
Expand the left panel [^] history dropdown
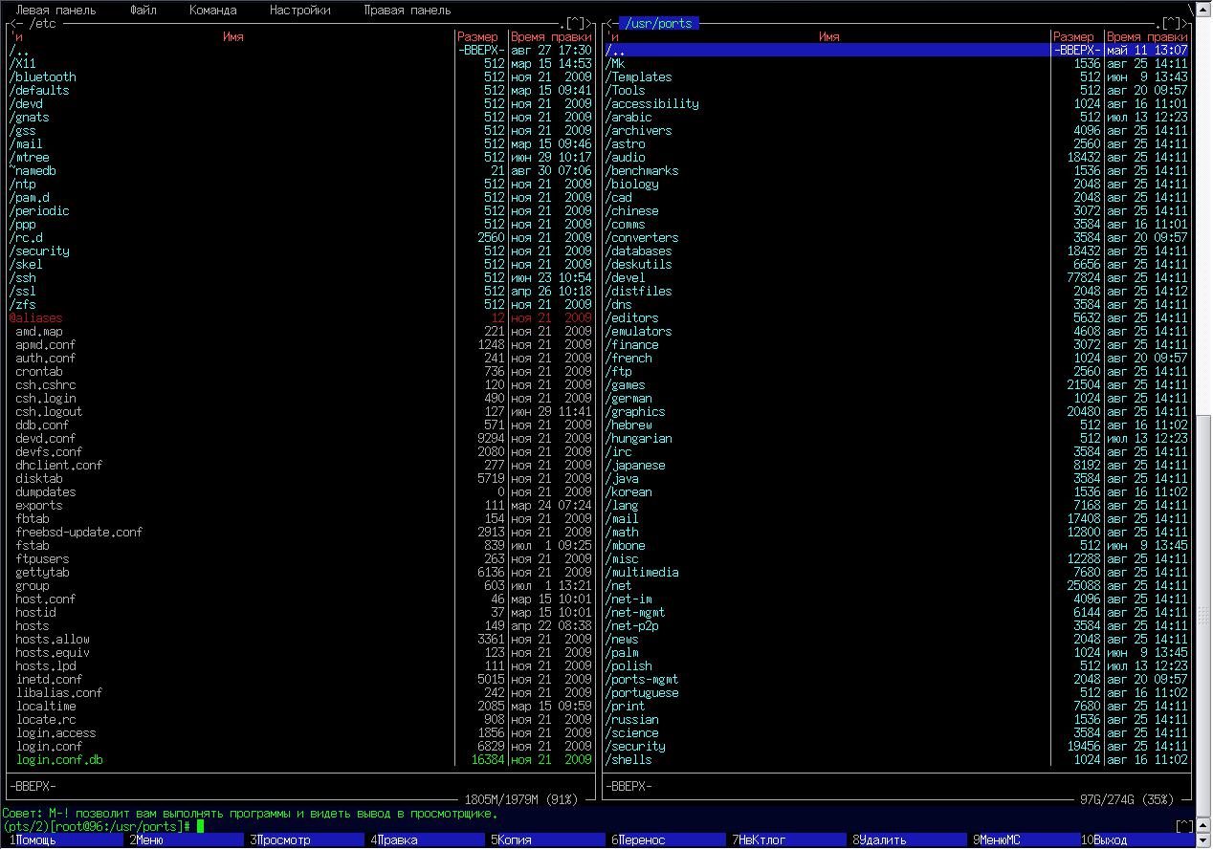pos(575,23)
